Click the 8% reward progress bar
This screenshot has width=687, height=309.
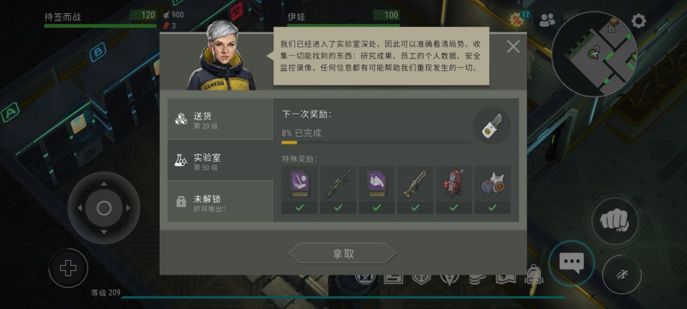coord(376,142)
